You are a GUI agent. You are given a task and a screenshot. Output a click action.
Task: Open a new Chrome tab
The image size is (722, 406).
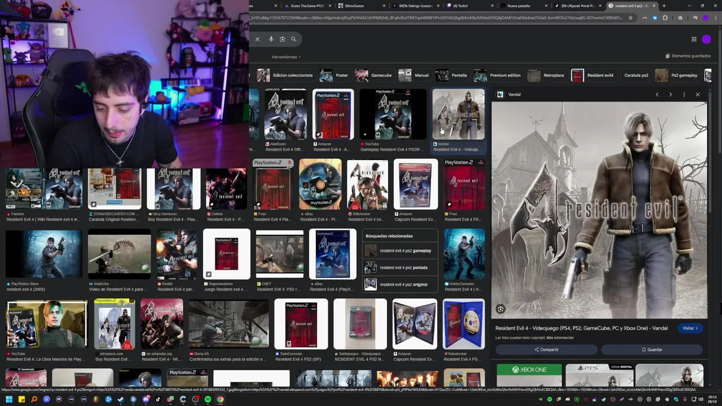pyautogui.click(x=664, y=6)
